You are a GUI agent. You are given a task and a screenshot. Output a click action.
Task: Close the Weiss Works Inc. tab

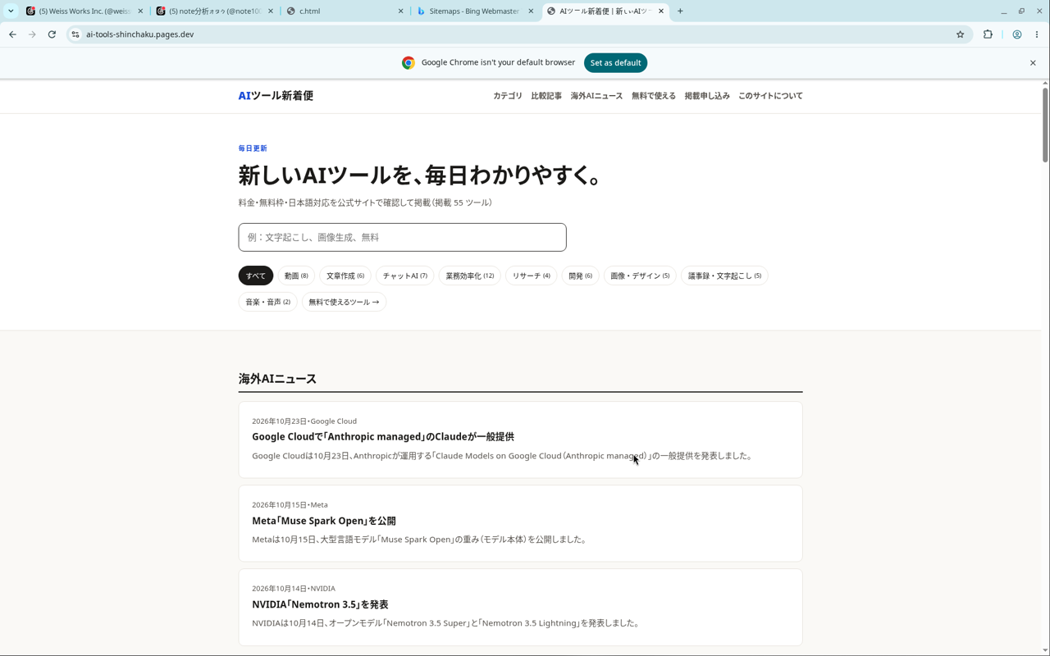point(140,11)
